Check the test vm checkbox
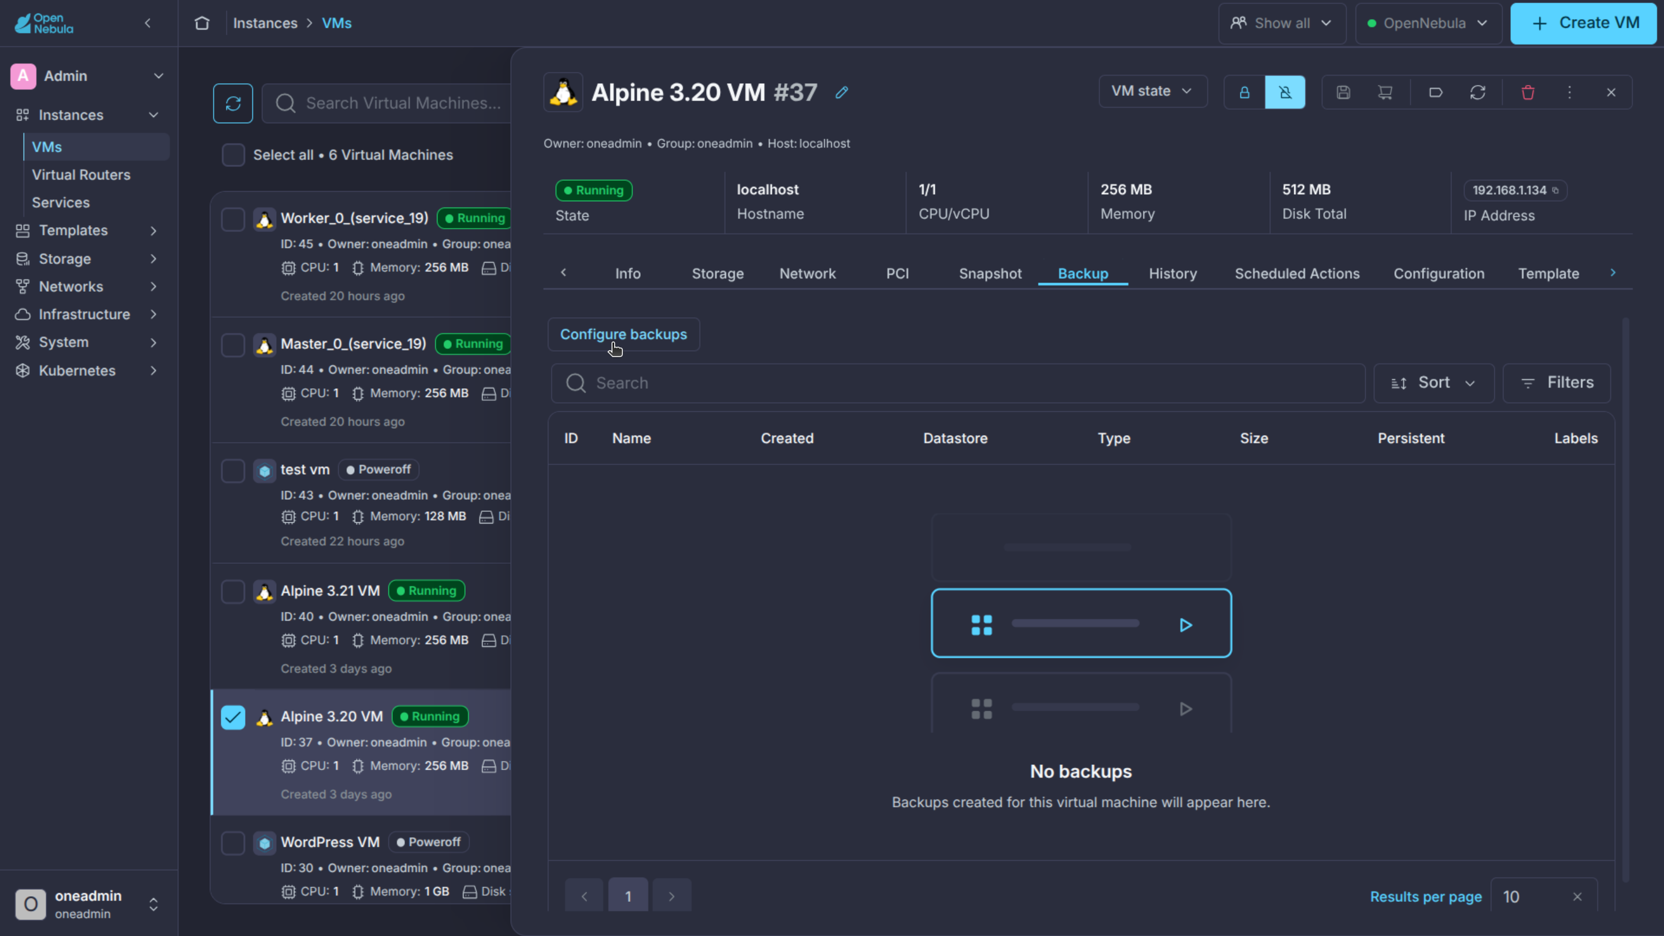The image size is (1664, 936). (x=233, y=471)
